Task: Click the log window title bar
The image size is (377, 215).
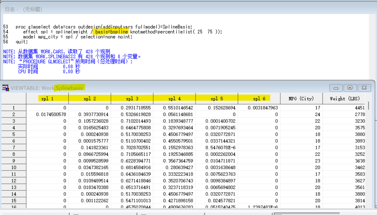Action: coord(166,9)
